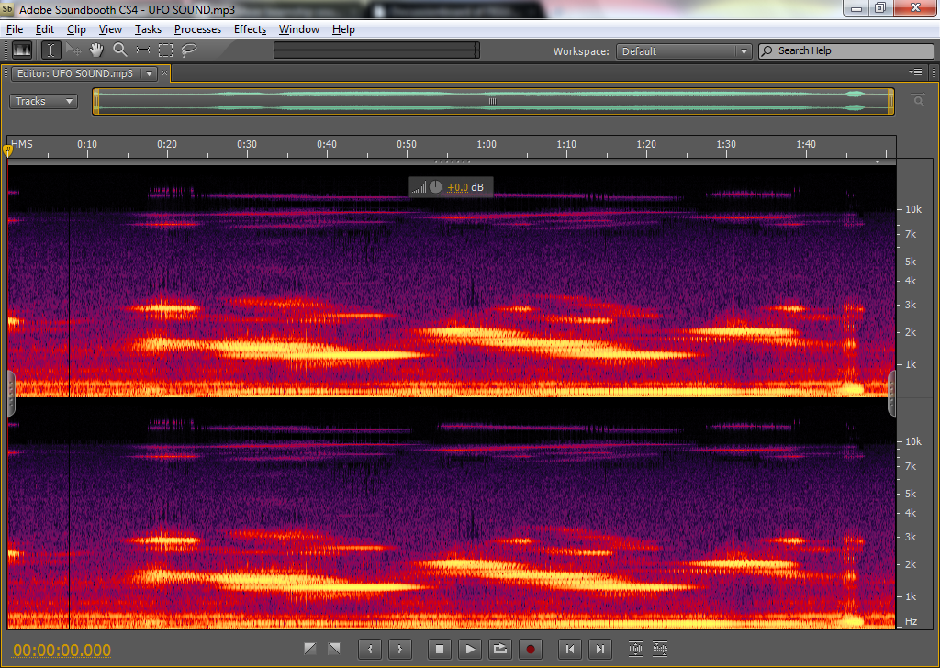
Task: Select the Zoom magnifier tool
Action: tap(119, 50)
